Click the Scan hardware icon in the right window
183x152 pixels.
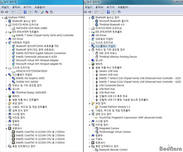119,12
